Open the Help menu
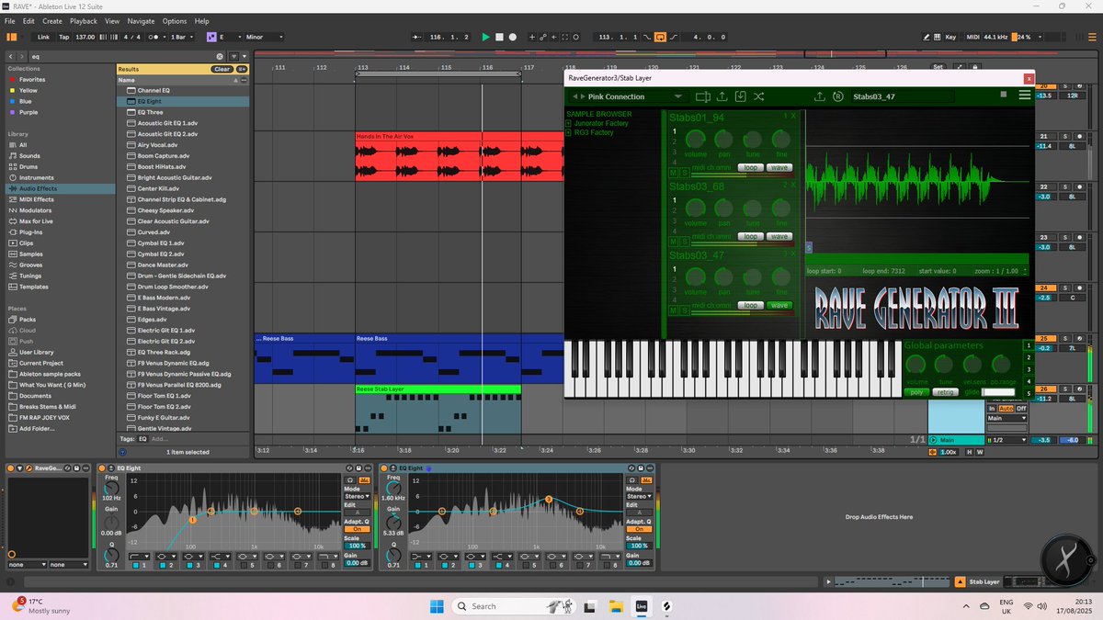This screenshot has width=1103, height=620. click(201, 20)
